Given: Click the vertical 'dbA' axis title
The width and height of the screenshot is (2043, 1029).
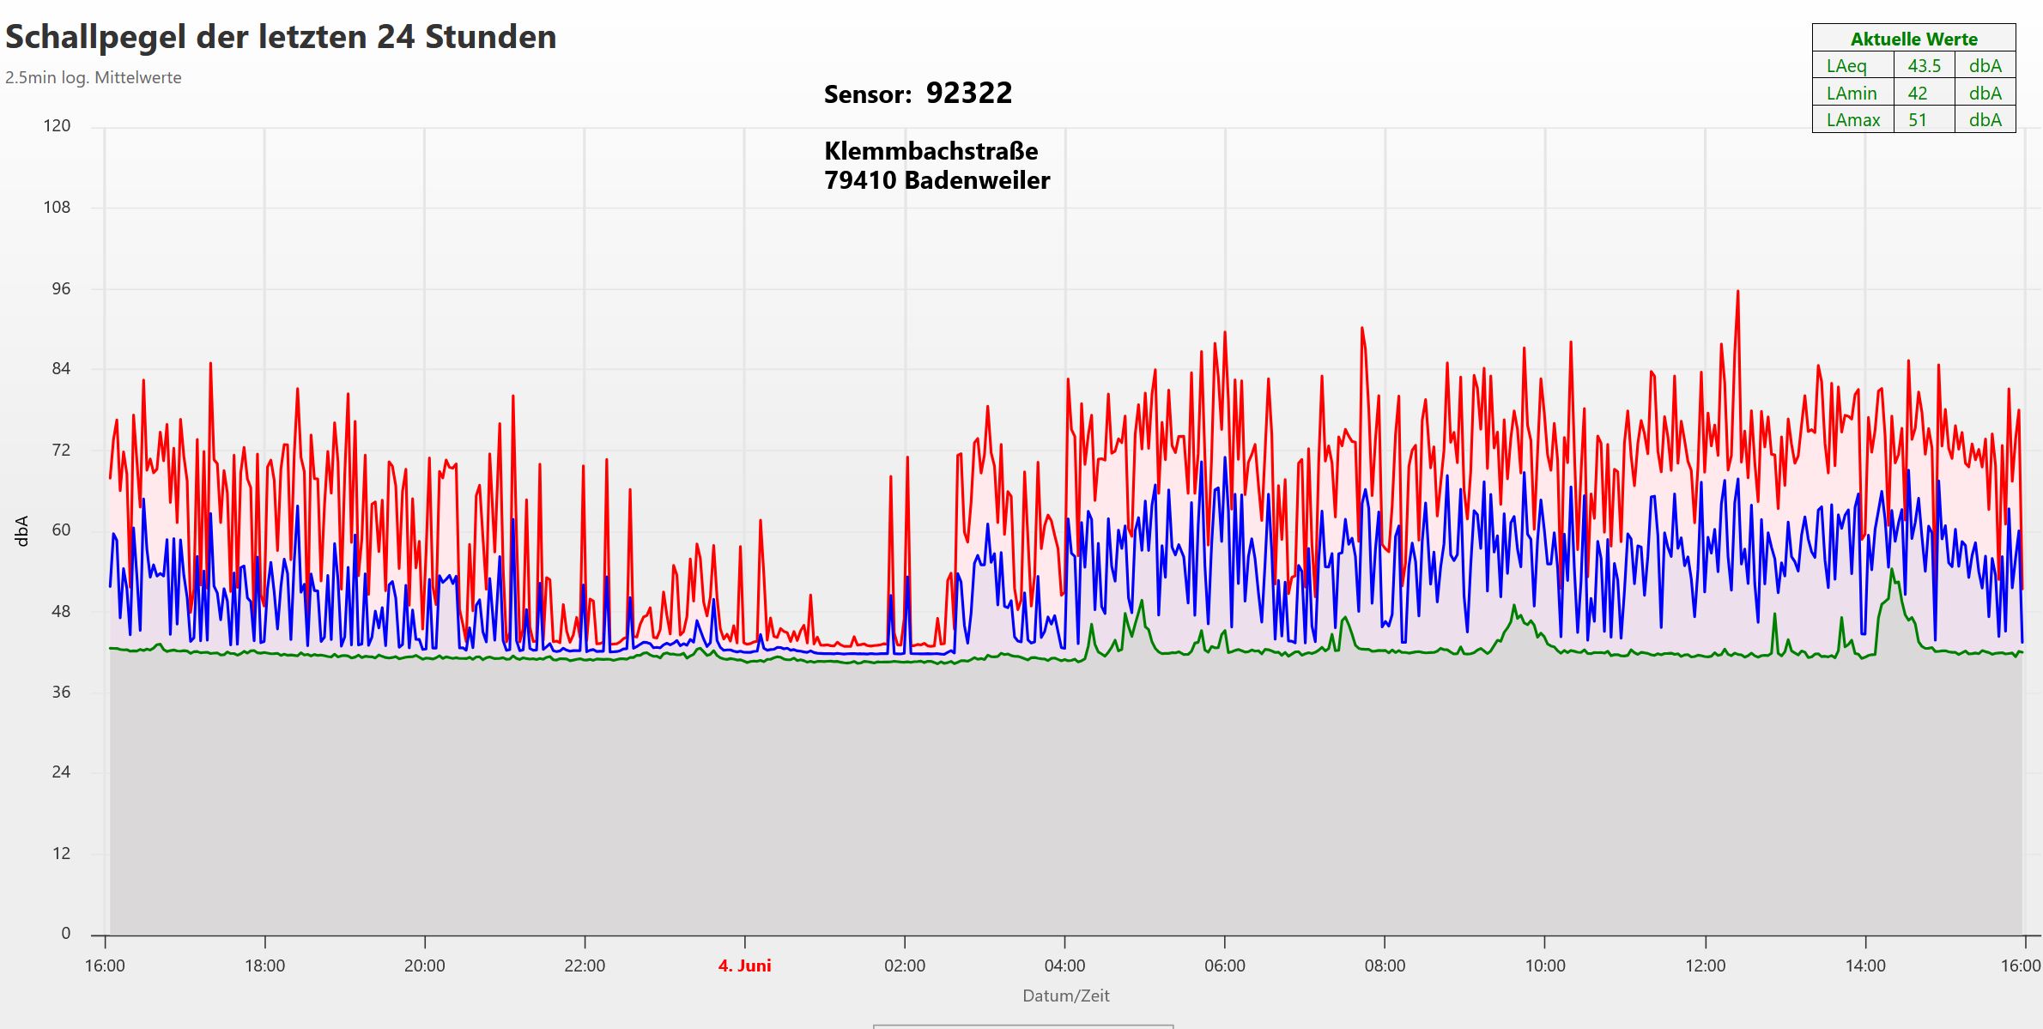Looking at the screenshot, I should click(x=22, y=531).
